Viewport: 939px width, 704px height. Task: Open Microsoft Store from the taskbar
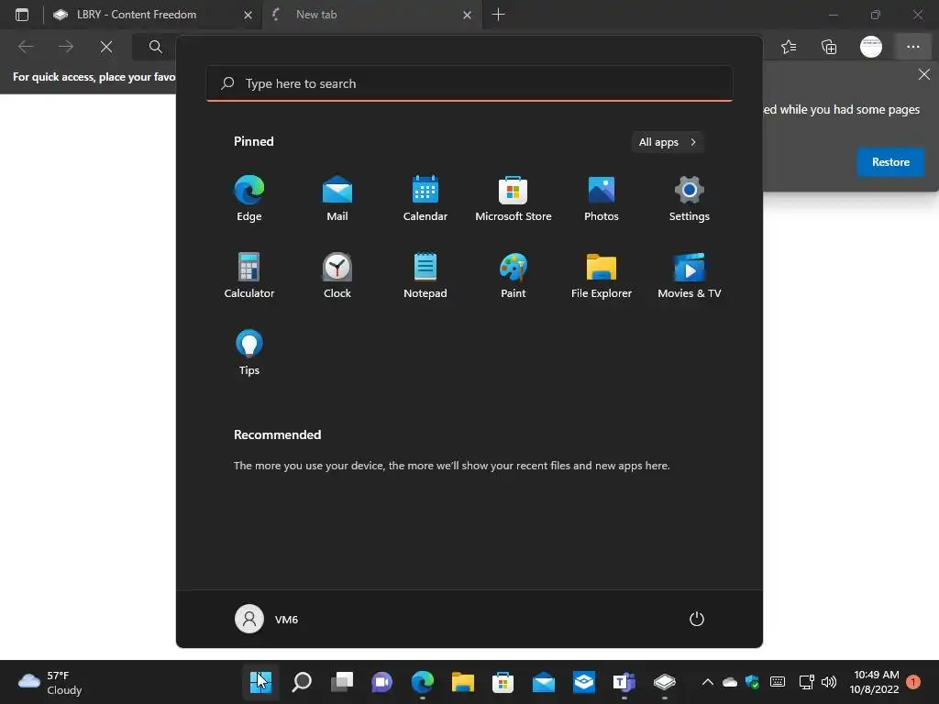pyautogui.click(x=503, y=682)
